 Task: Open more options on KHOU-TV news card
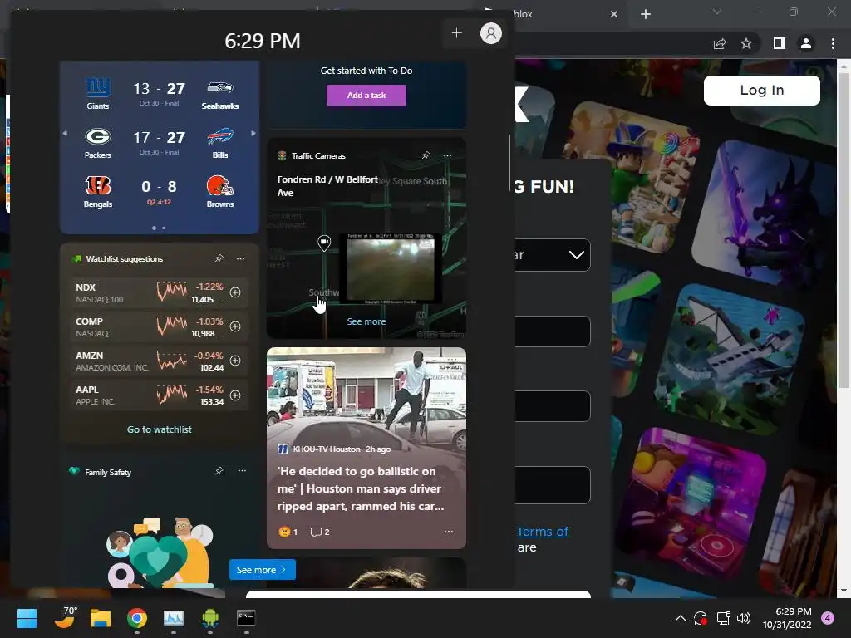[x=448, y=532]
